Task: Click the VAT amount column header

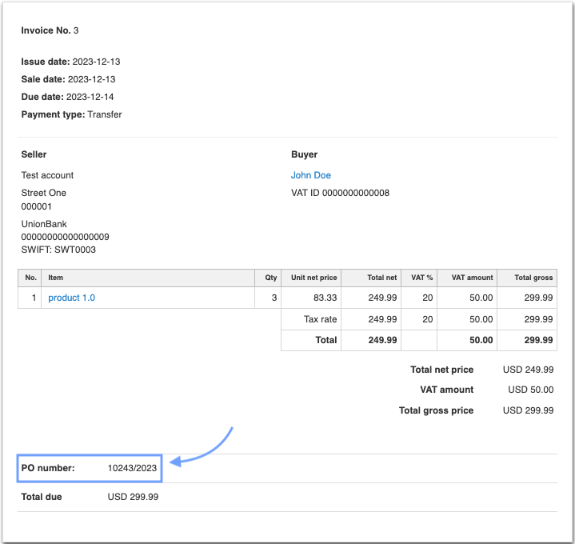Action: 472,278
